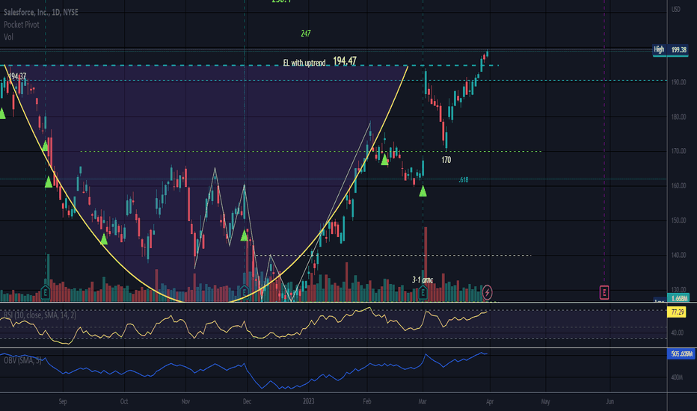The height and width of the screenshot is (411, 697).
Task: Select the Pocket Pivot indicator label
Action: 22,25
